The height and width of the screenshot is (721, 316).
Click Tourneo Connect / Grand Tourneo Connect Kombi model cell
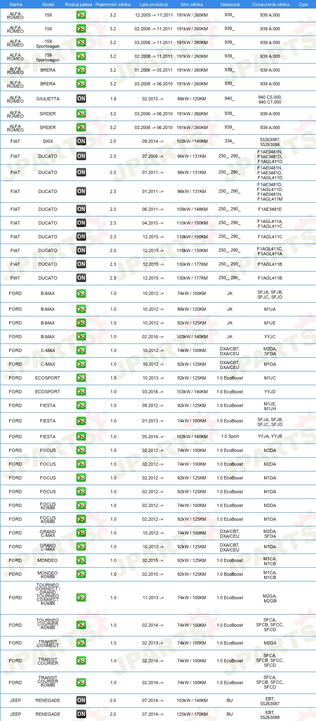pos(48,594)
